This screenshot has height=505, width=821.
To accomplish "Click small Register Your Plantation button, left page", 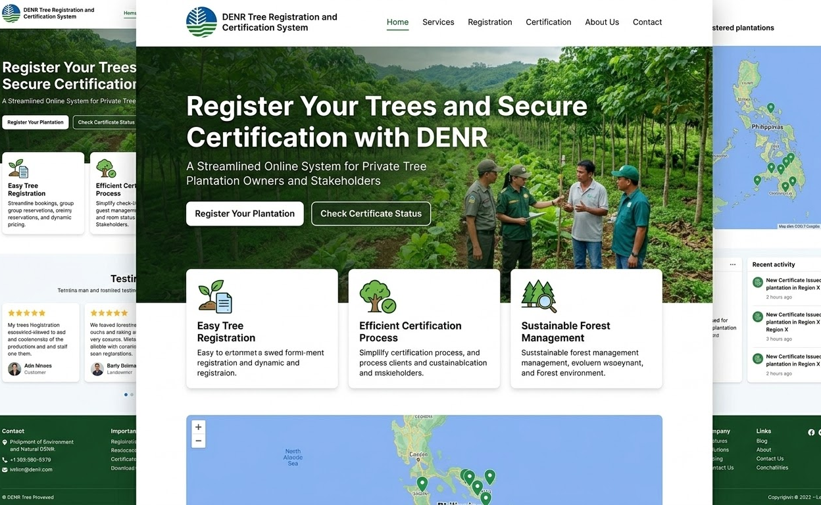I will tap(36, 122).
